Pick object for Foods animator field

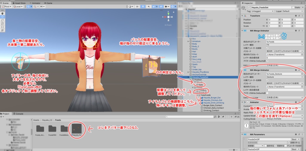302,42
